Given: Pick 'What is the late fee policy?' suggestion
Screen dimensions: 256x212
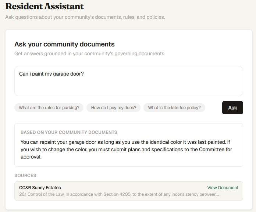Looking at the screenshot, I should (x=174, y=108).
